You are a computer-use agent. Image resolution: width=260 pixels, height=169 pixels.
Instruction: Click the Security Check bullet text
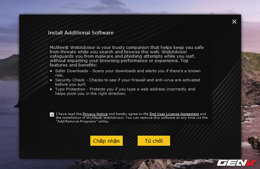pyautogui.click(x=128, y=82)
